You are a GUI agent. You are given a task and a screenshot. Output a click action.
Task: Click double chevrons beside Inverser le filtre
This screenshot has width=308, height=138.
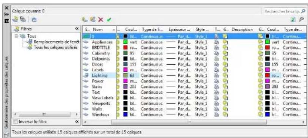pyautogui.click(x=77, y=122)
